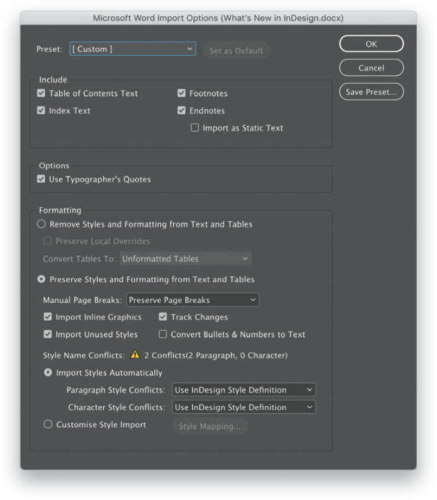The image size is (437, 500).
Task: Click the dialog title bar text
Action: [x=218, y=18]
